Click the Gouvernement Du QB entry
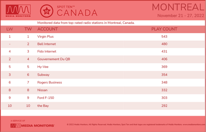 [54, 59]
